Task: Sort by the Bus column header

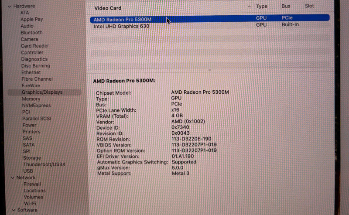Action: tap(286, 6)
